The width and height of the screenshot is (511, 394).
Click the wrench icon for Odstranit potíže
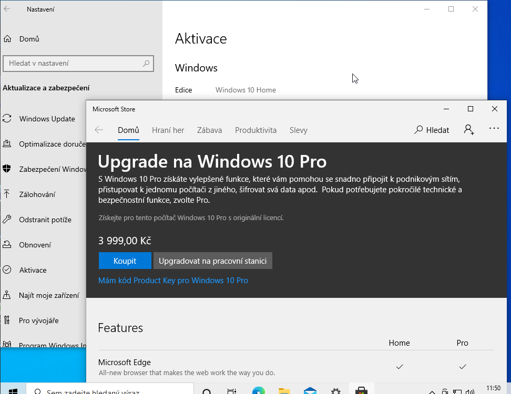point(7,219)
